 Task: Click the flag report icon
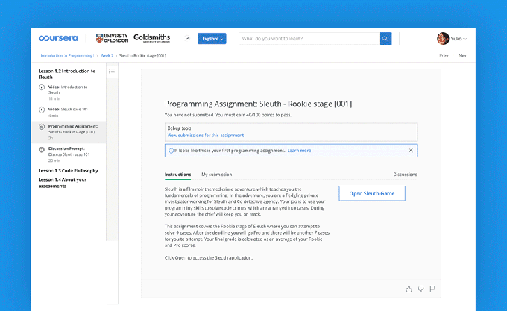click(x=432, y=289)
